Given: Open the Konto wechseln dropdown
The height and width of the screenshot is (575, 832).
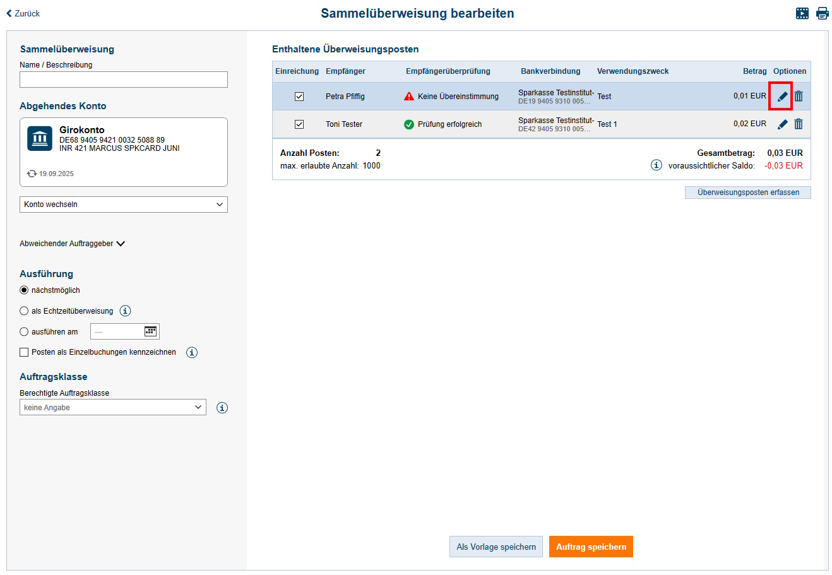Looking at the screenshot, I should 123,204.
